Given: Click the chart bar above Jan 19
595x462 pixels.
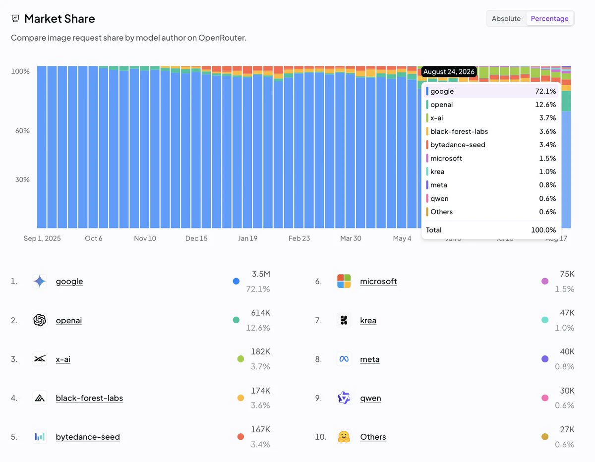Looking at the screenshot, I should click(247, 147).
